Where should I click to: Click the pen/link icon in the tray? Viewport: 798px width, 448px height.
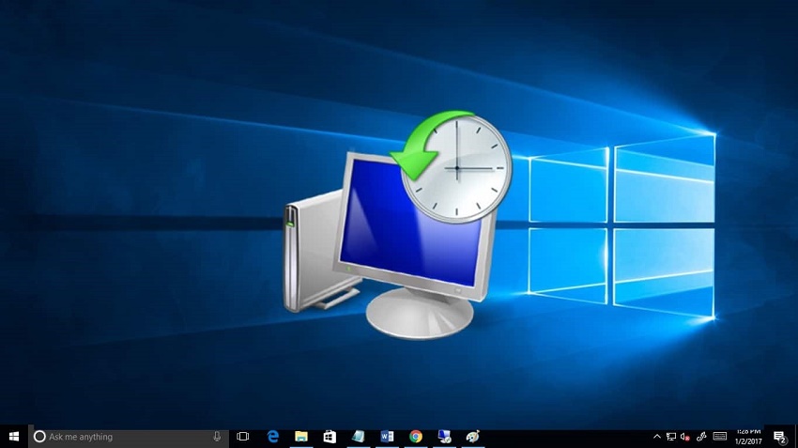click(x=702, y=437)
